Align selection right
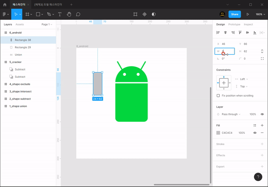The height and width of the screenshot is (187, 268). tap(233, 33)
